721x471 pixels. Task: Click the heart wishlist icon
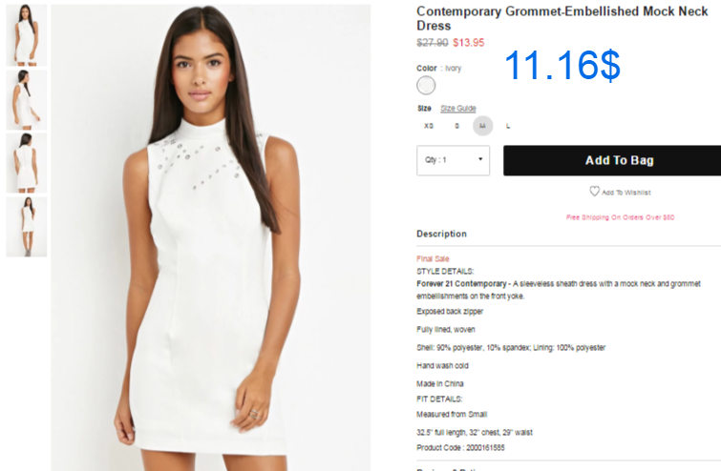(595, 191)
